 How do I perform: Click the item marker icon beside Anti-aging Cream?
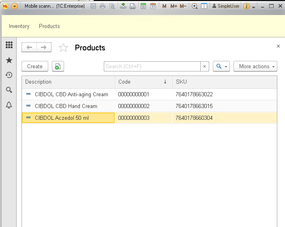28,94
